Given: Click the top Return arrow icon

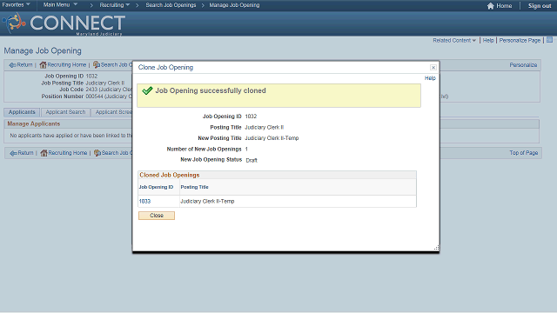Looking at the screenshot, I should click(x=12, y=65).
